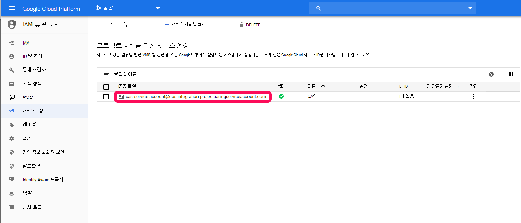This screenshot has height=223, width=521.
Task: Click 서비스 계정 만들기 button
Action: click(185, 24)
